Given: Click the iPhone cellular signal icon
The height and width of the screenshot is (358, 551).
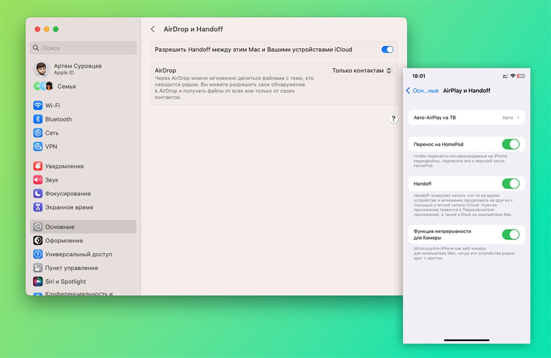Looking at the screenshot, I should (x=506, y=76).
